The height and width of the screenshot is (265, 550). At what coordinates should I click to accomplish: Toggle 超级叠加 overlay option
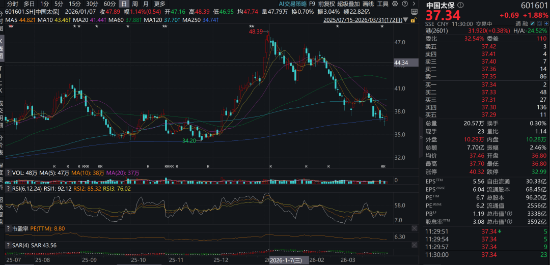pyautogui.click(x=349, y=4)
